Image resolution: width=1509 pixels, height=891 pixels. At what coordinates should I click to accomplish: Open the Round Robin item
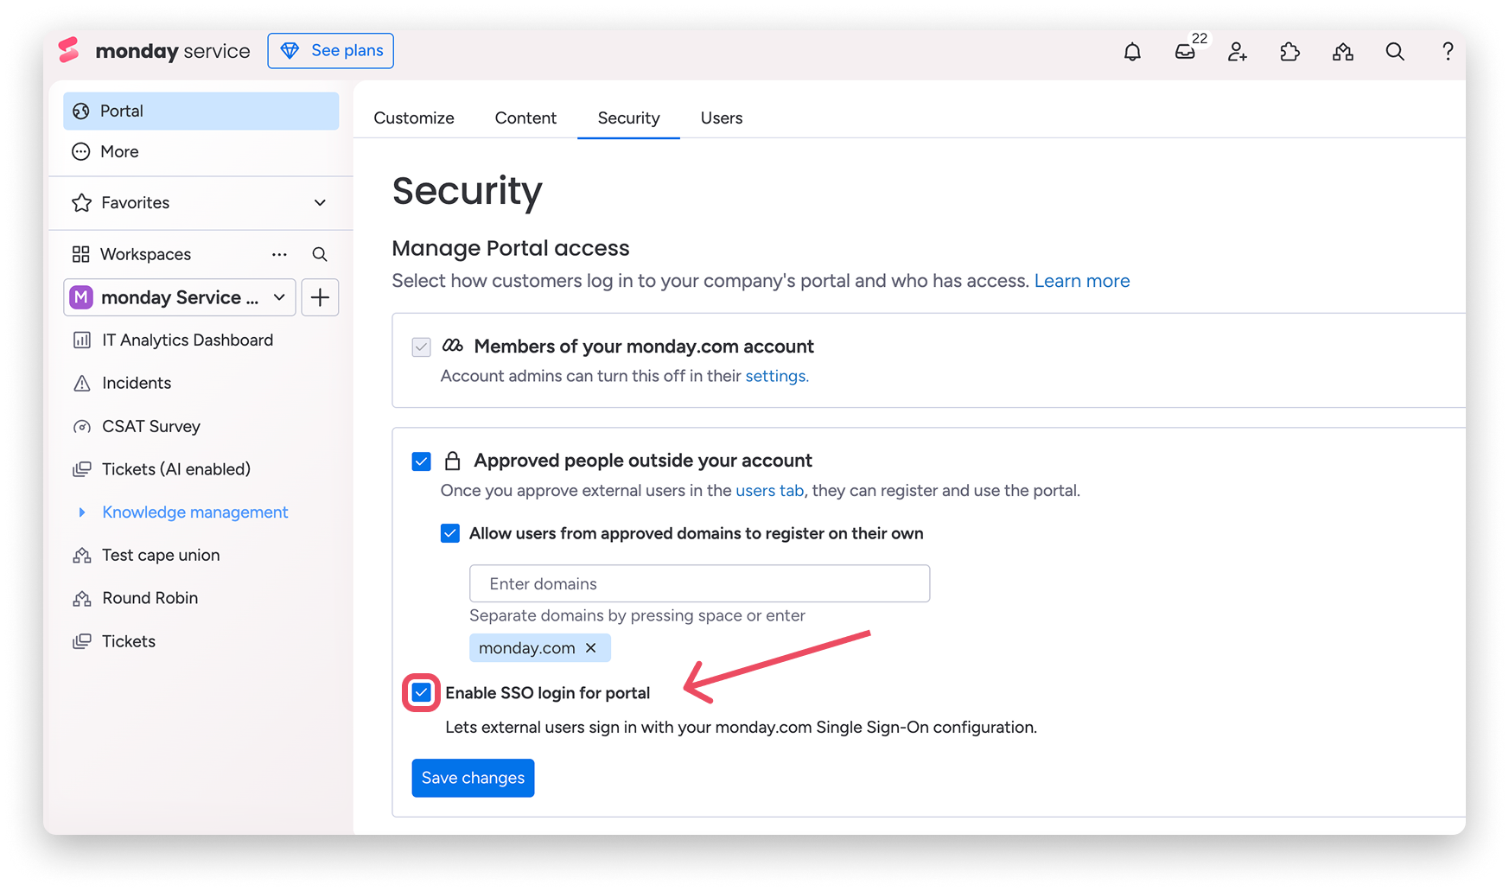[150, 599]
